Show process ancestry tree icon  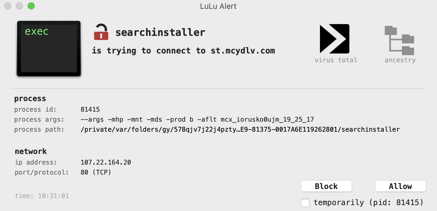point(399,40)
